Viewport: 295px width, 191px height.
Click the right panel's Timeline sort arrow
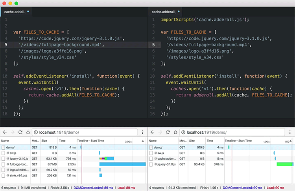290,140
